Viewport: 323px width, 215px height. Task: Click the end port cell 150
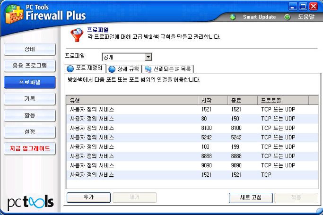[235, 119]
